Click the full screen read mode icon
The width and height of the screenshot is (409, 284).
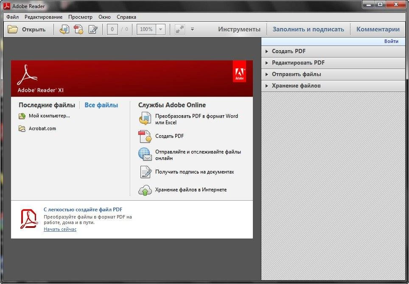180,29
